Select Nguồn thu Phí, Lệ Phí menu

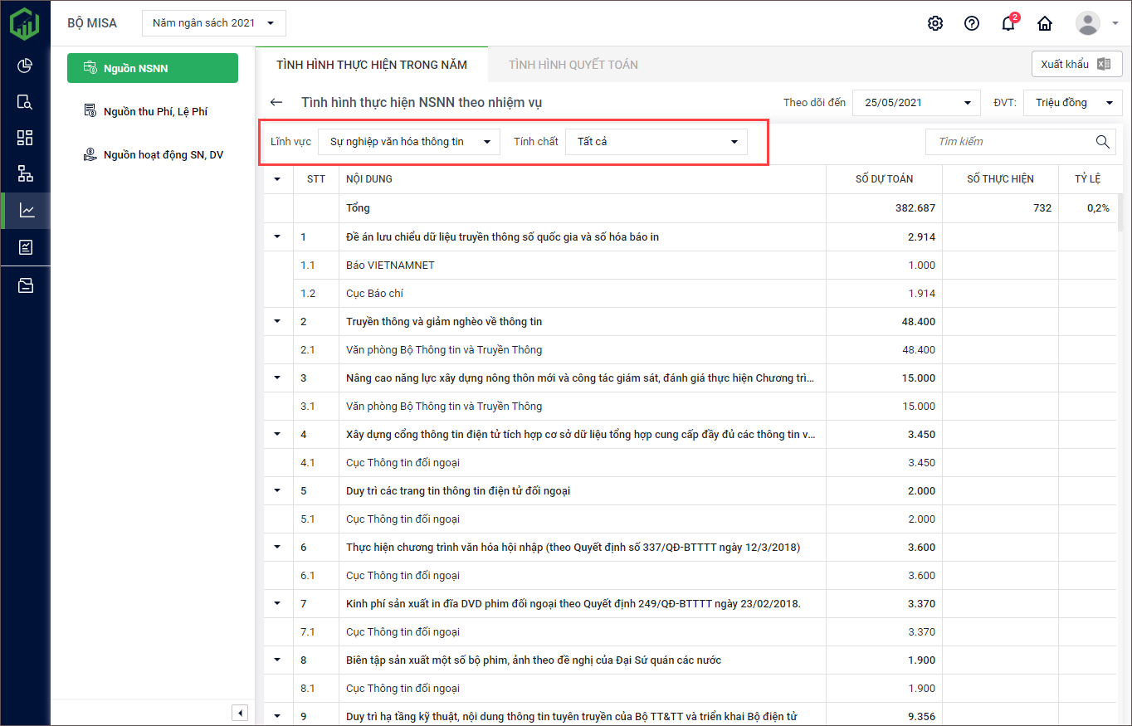[x=154, y=111]
